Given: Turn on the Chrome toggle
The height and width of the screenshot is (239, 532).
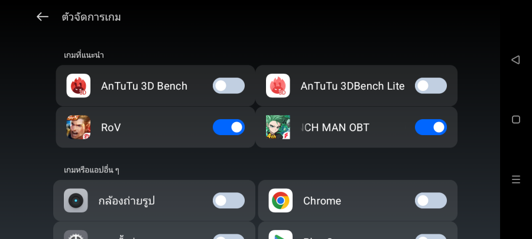Looking at the screenshot, I should tap(431, 201).
